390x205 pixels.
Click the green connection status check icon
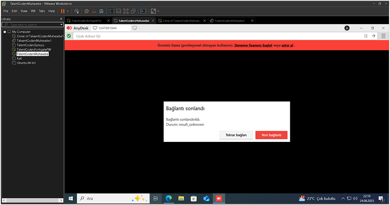click(69, 36)
